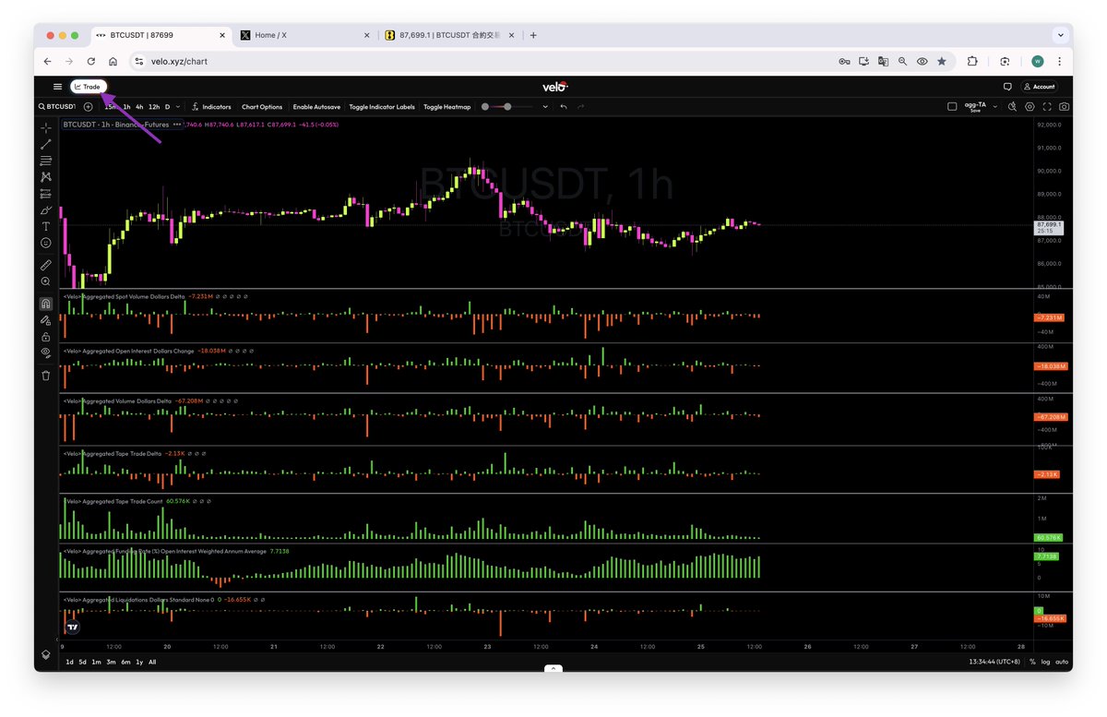
Task: Select the 1y date range
Action: click(139, 662)
